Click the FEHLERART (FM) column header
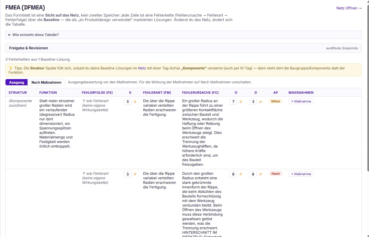This screenshot has height=237, width=369. [157, 93]
